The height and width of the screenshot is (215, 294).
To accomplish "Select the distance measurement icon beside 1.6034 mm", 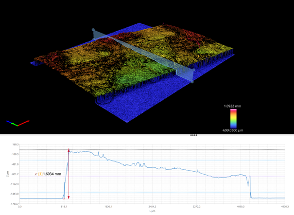I will 35,174.
